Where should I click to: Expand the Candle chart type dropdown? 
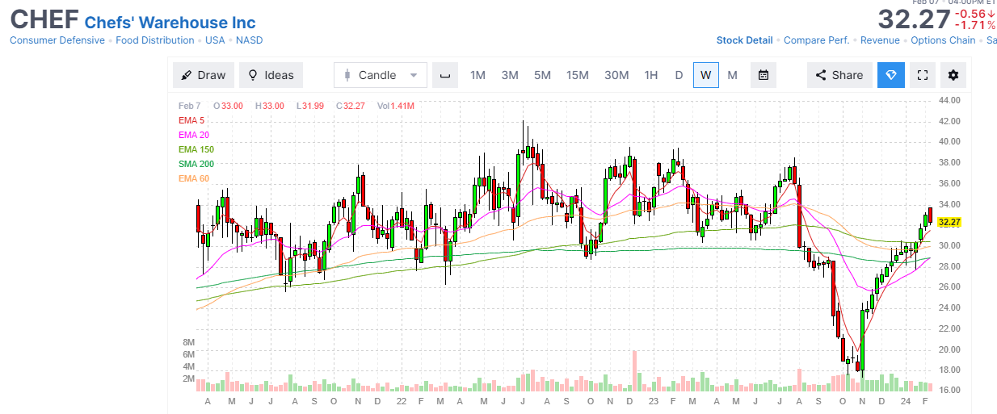pyautogui.click(x=381, y=75)
